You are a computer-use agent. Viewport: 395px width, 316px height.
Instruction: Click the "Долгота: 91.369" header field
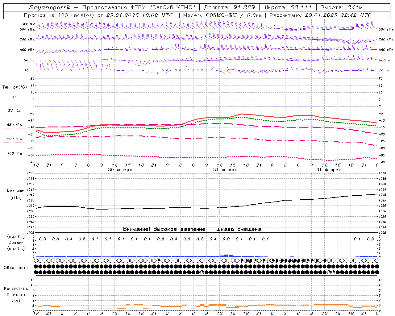pyautogui.click(x=230, y=7)
